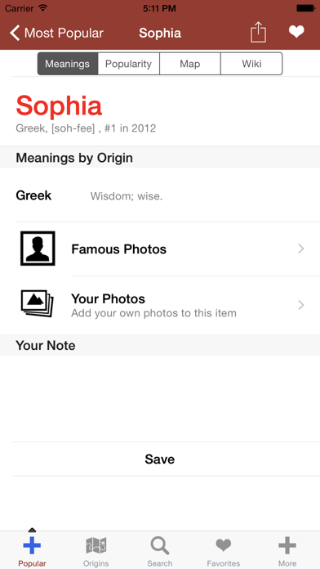Go back to Most Popular list
Viewport: 320px width, 569px height.
click(56, 33)
